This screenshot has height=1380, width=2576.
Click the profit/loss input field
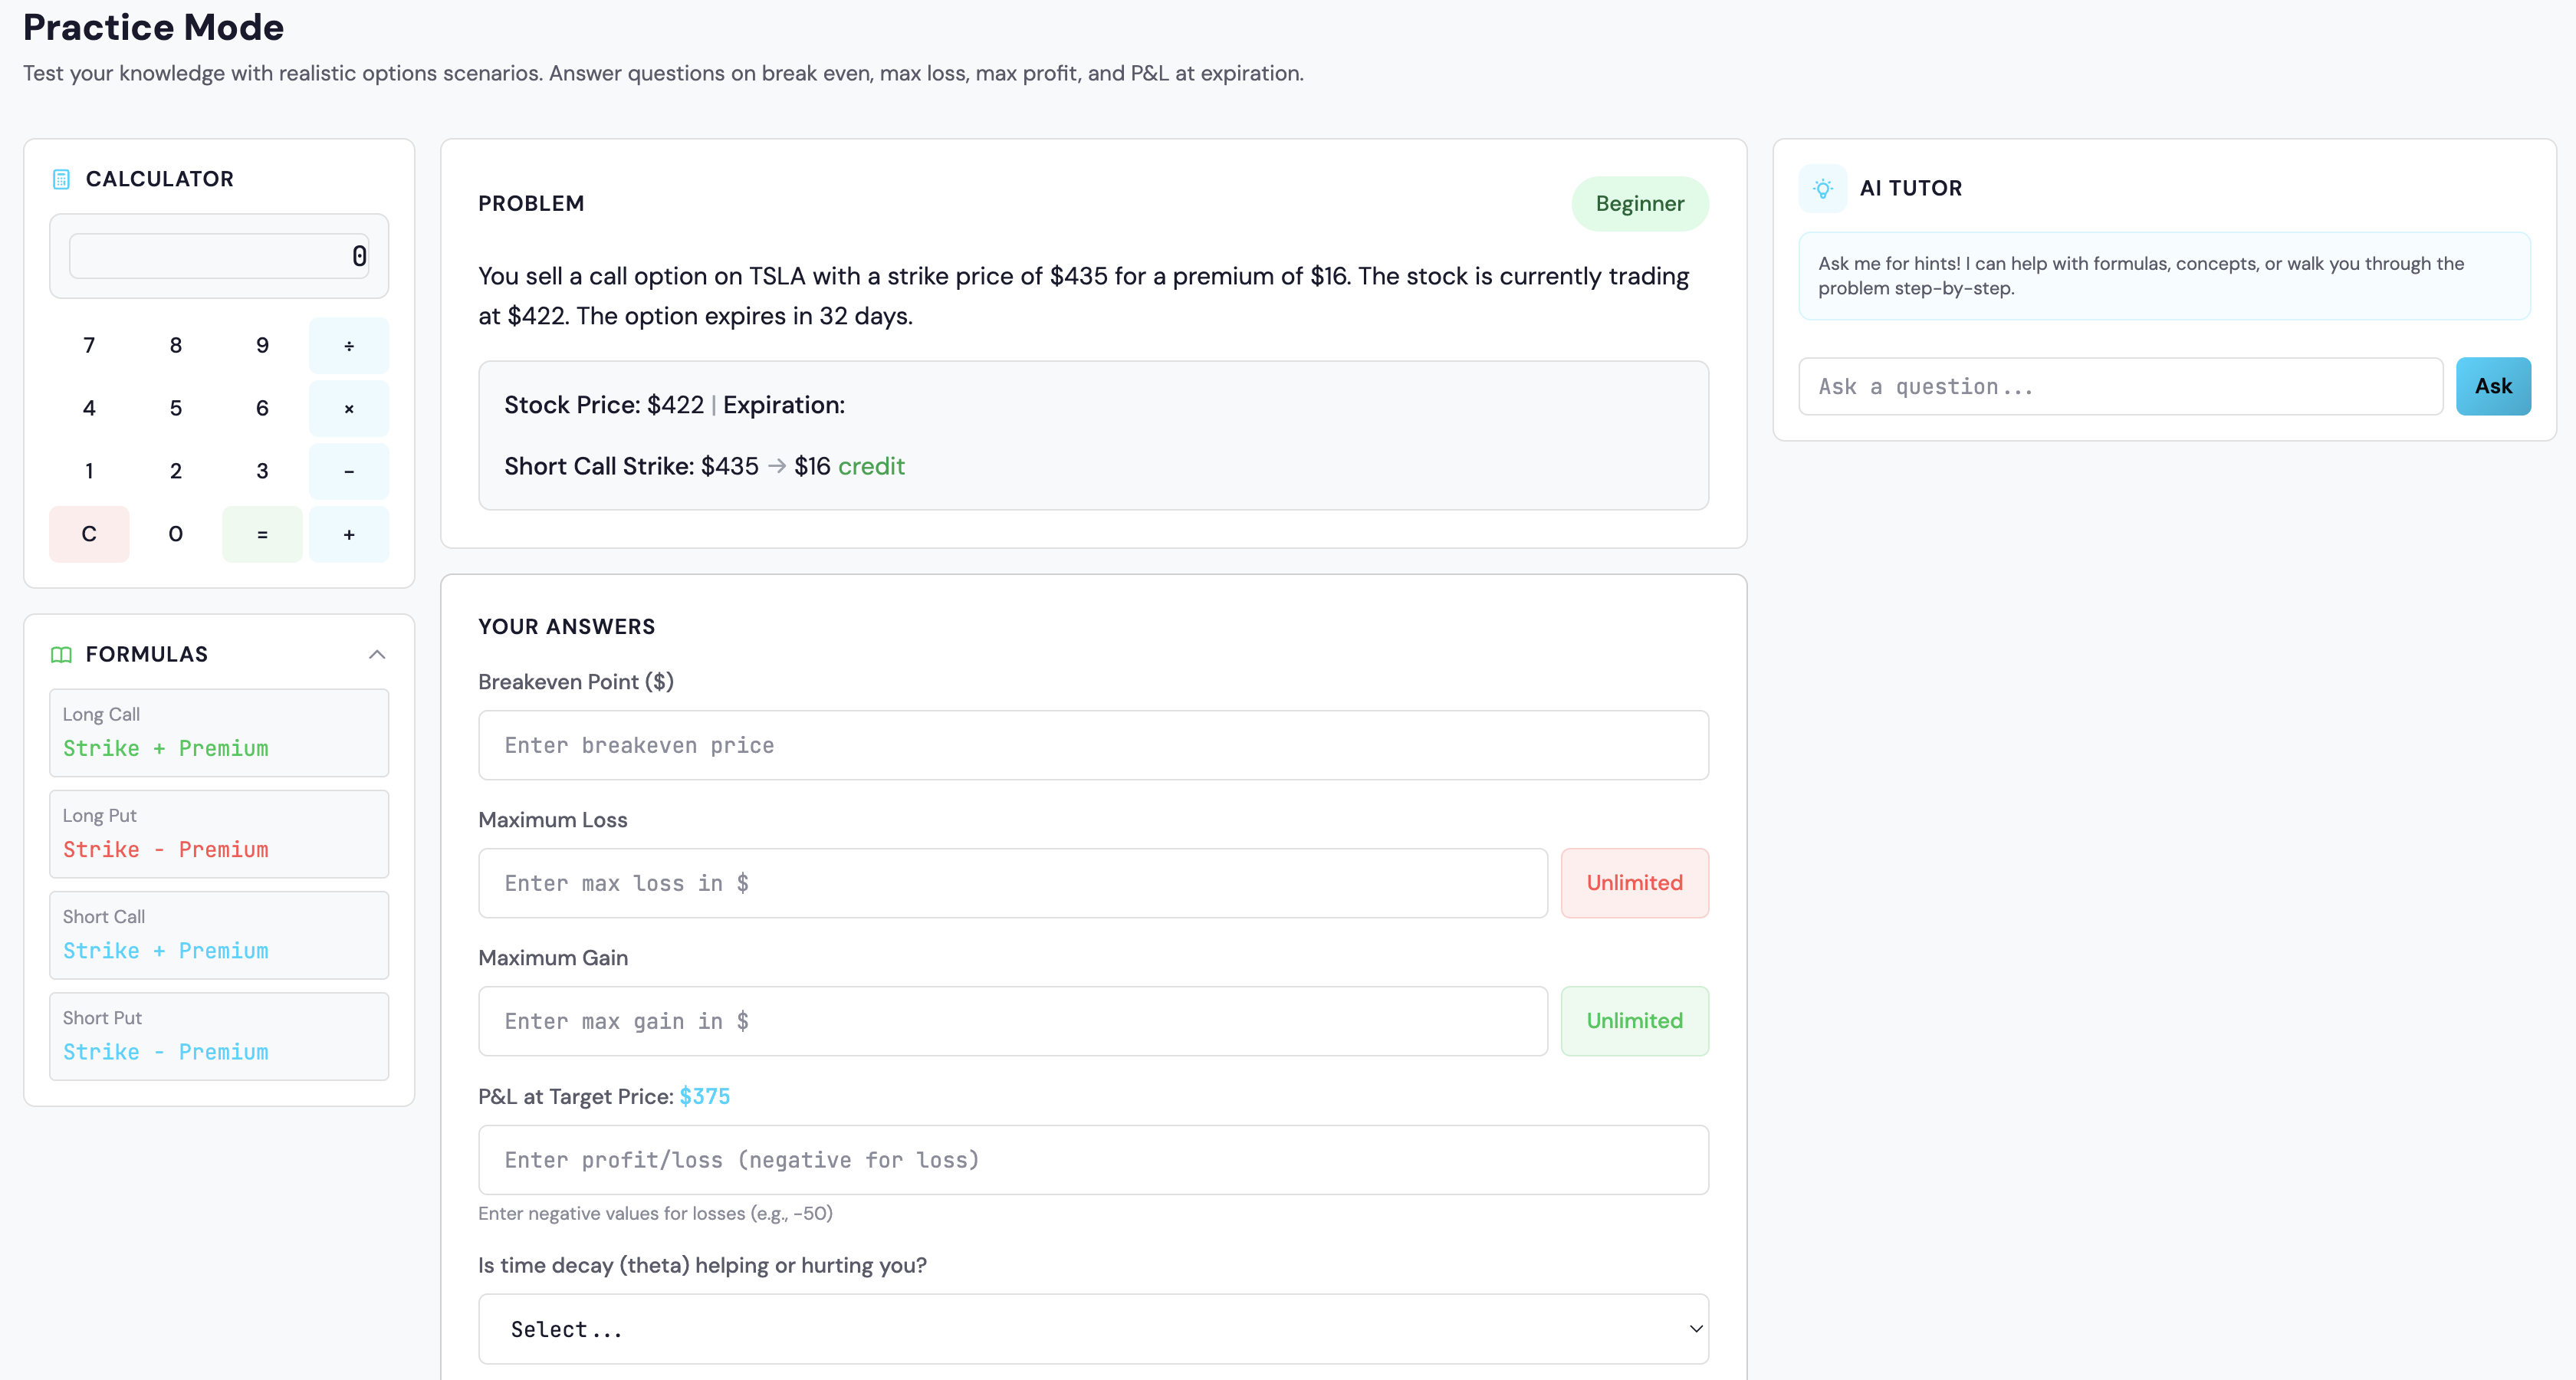[x=1092, y=1160]
